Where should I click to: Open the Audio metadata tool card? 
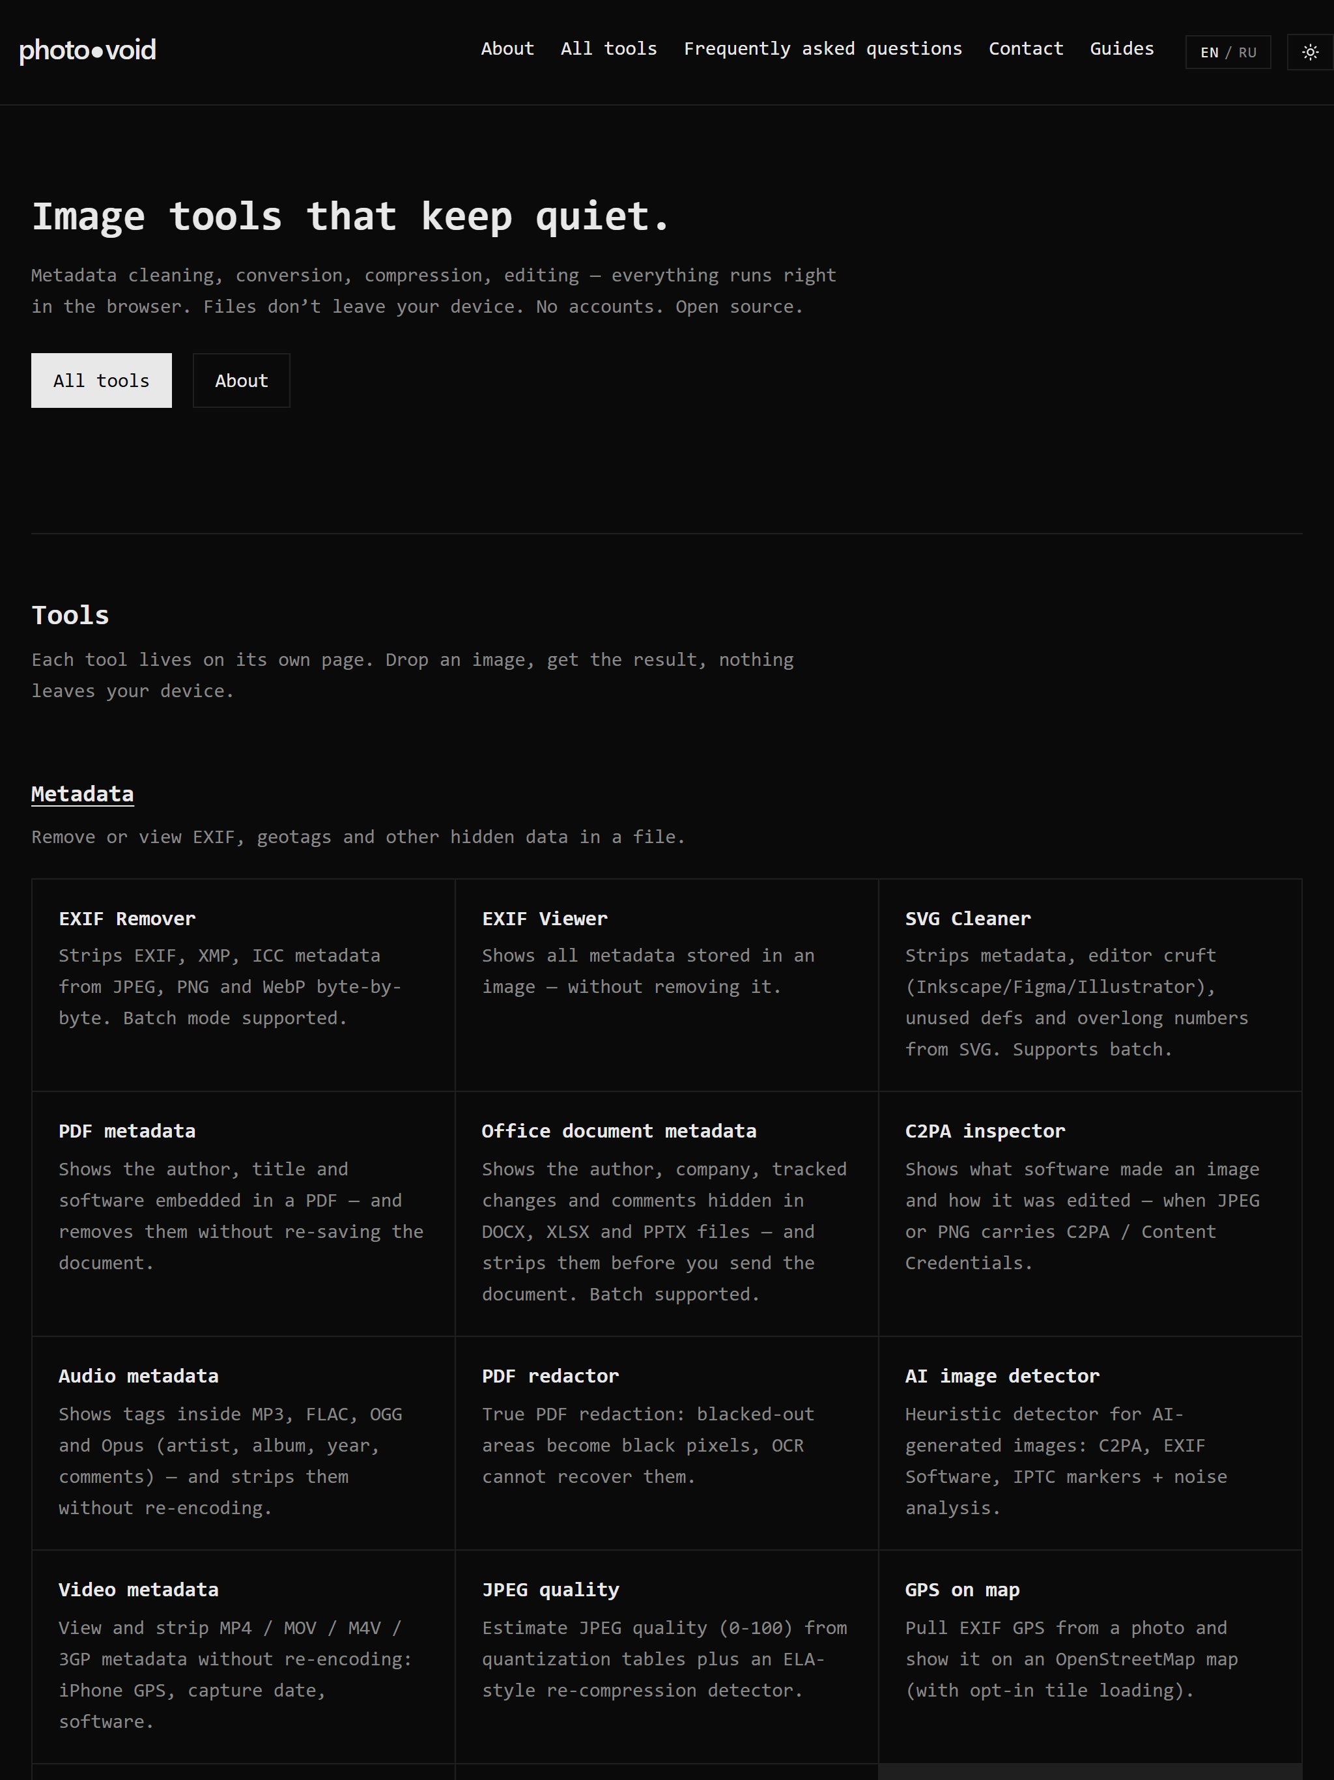click(x=243, y=1443)
